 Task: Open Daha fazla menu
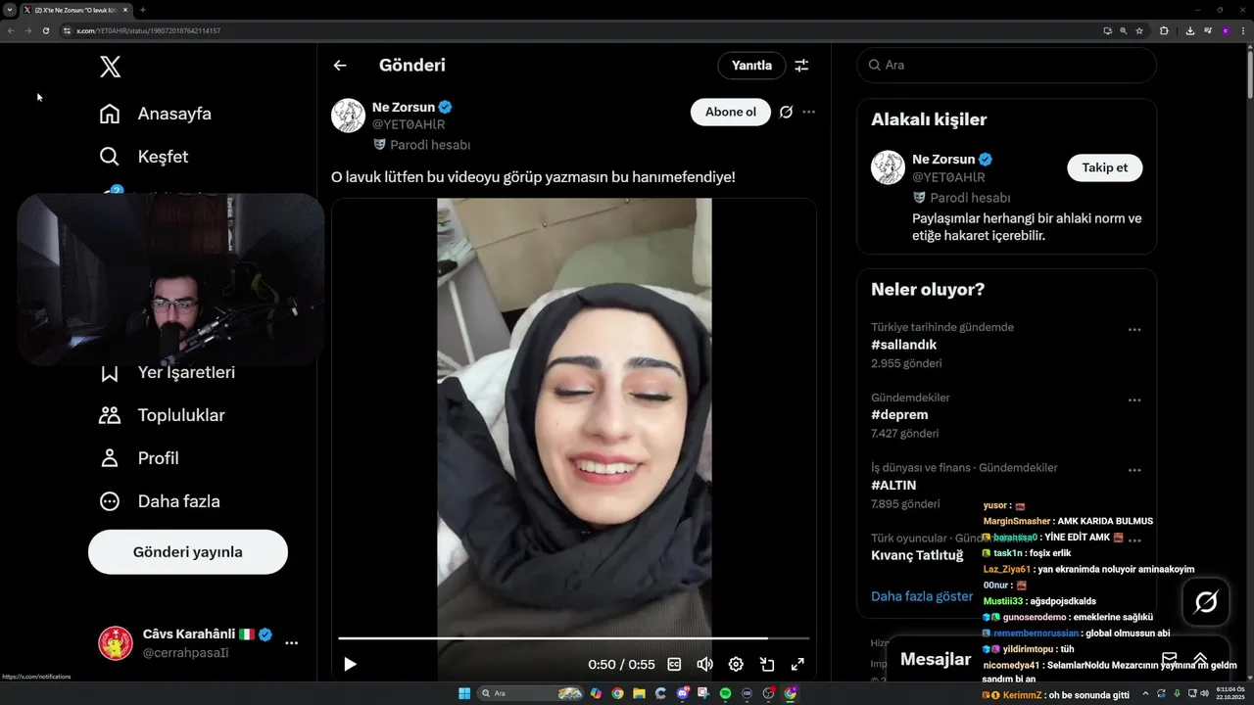[160, 501]
